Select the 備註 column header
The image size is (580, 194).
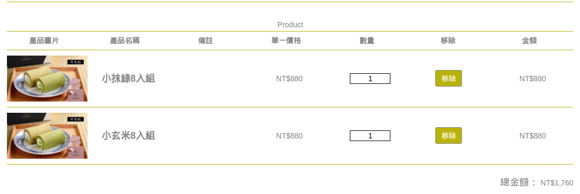[206, 41]
